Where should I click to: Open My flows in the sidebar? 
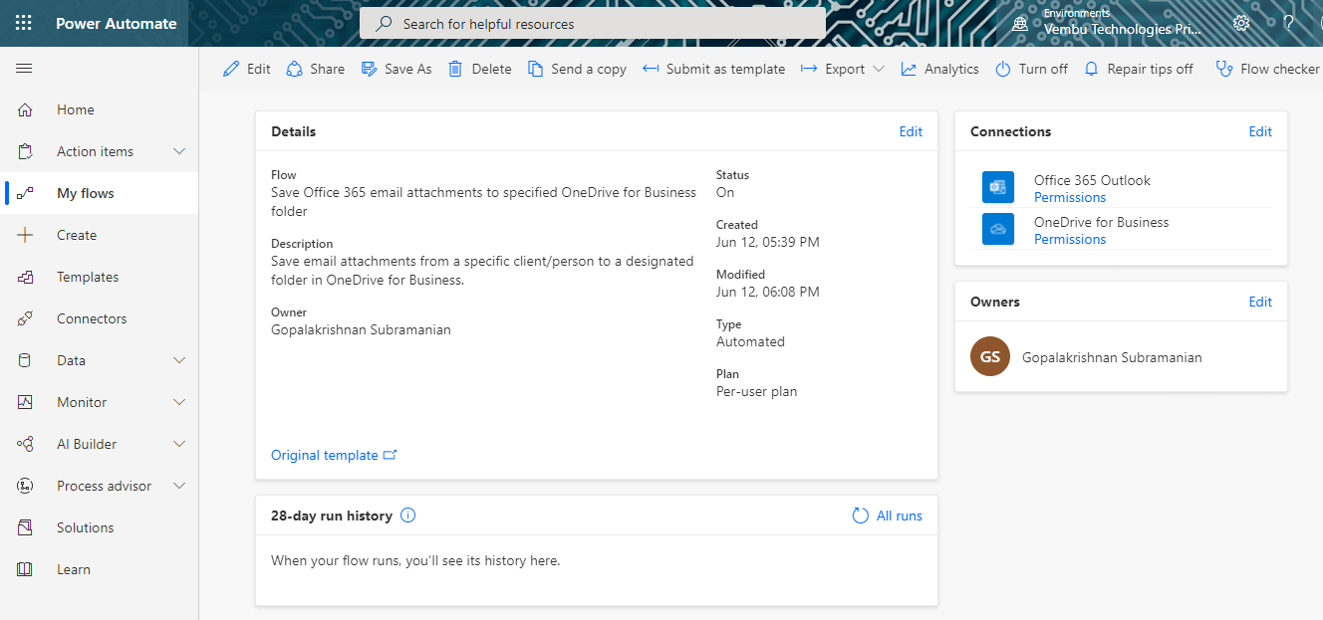click(x=86, y=194)
